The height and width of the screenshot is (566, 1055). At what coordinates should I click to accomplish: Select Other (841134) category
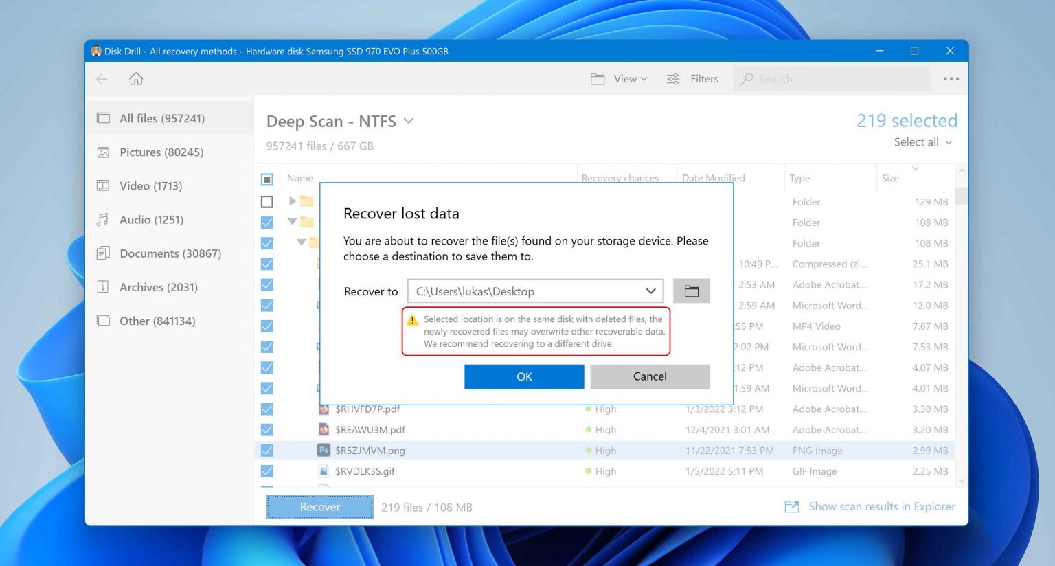[x=170, y=320]
